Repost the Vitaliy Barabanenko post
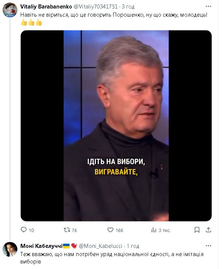The height and width of the screenshot is (269, 222). (x=67, y=230)
